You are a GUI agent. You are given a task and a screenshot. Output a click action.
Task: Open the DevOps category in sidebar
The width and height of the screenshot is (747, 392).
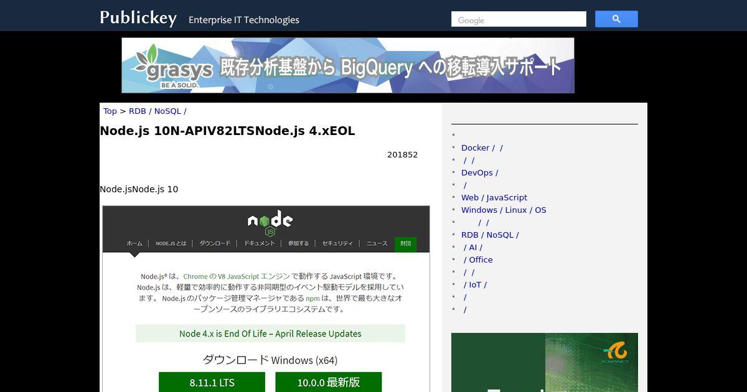point(479,172)
